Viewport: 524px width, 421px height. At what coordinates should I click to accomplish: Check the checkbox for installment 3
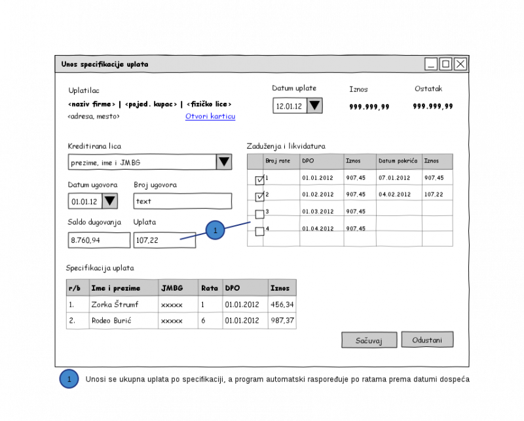pyautogui.click(x=259, y=214)
